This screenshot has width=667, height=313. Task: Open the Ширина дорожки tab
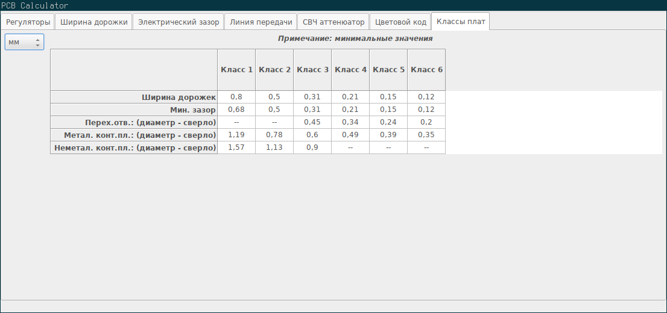click(x=93, y=22)
